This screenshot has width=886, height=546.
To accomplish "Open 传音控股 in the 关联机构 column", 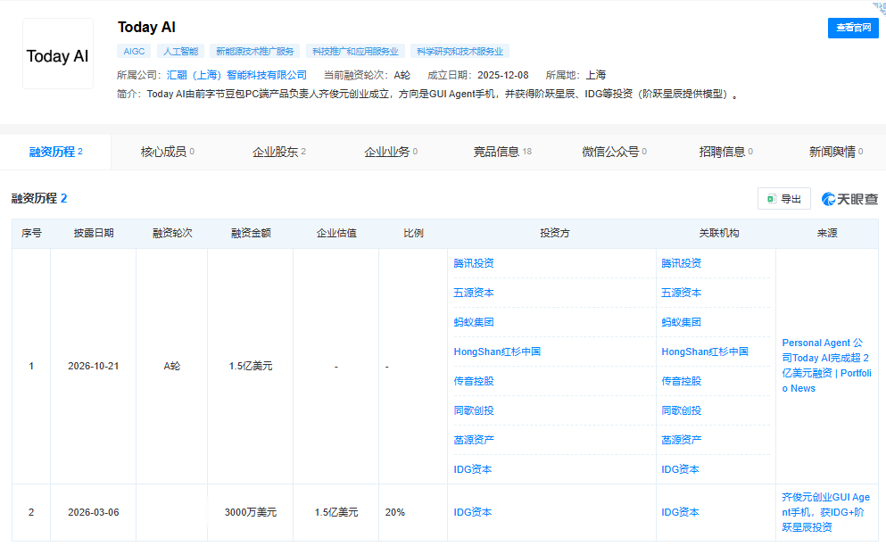I will coord(682,381).
